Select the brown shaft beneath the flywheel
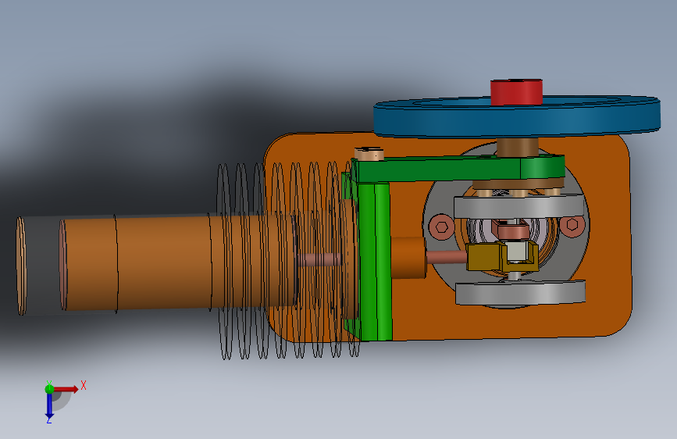This screenshot has height=439, width=677. [517, 147]
